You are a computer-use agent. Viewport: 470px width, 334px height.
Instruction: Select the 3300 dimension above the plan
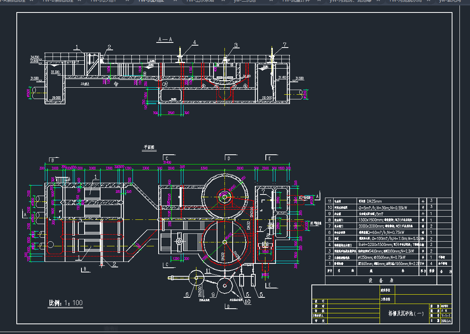tap(145, 168)
